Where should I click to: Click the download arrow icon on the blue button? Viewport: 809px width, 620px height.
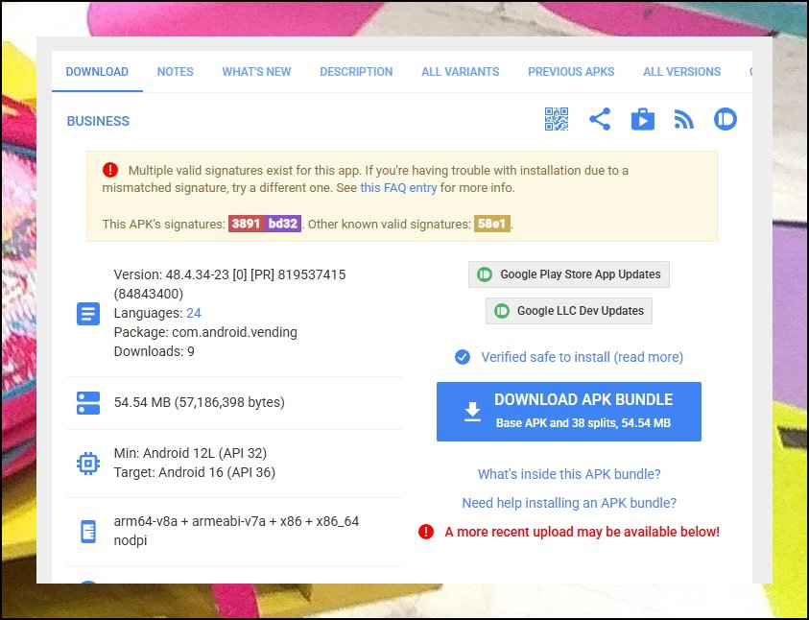coord(472,411)
